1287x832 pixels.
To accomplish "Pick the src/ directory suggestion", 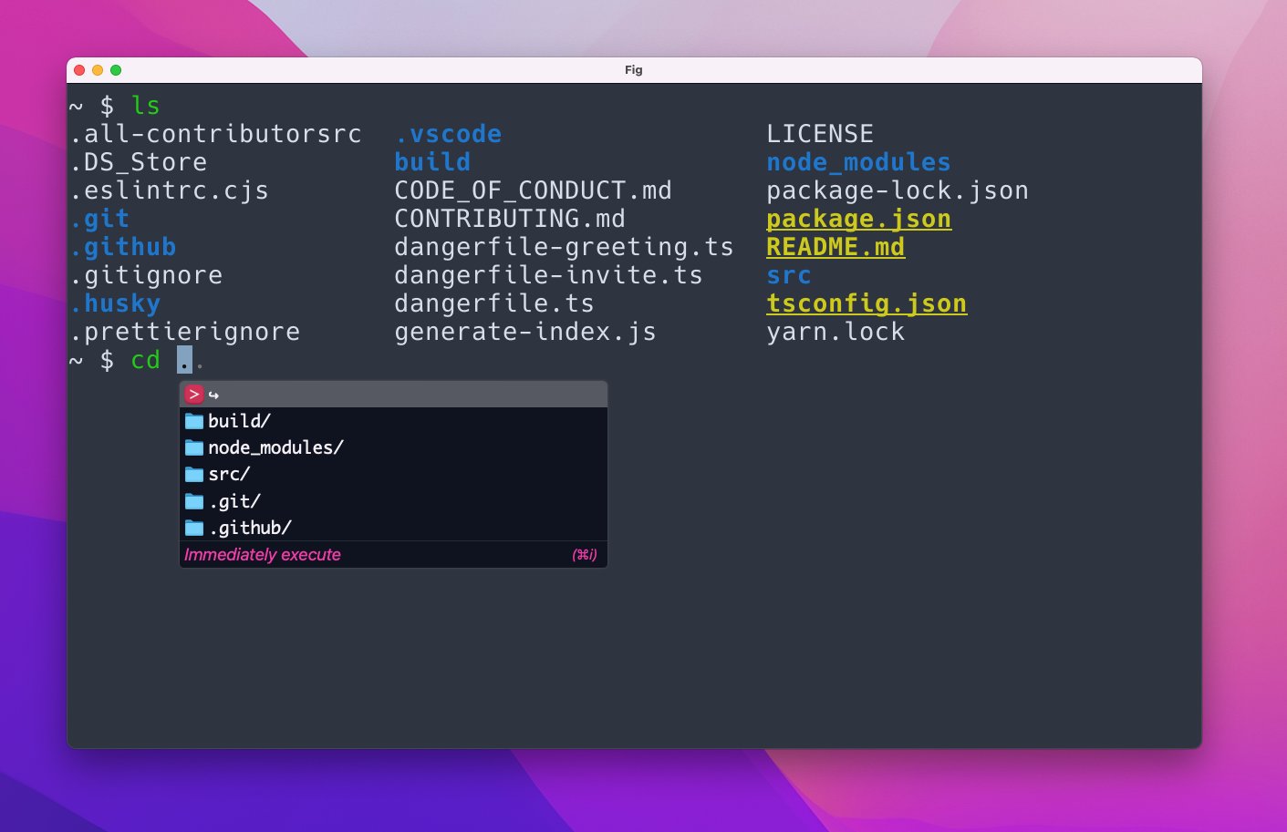I will point(229,475).
